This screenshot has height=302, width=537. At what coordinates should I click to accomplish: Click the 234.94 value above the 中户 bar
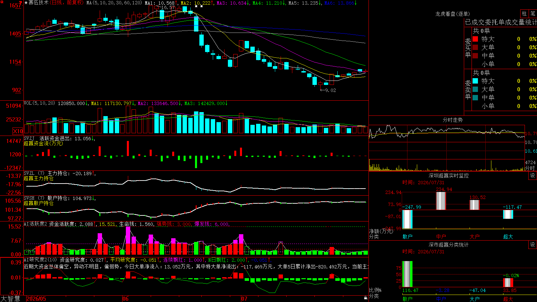(x=444, y=190)
